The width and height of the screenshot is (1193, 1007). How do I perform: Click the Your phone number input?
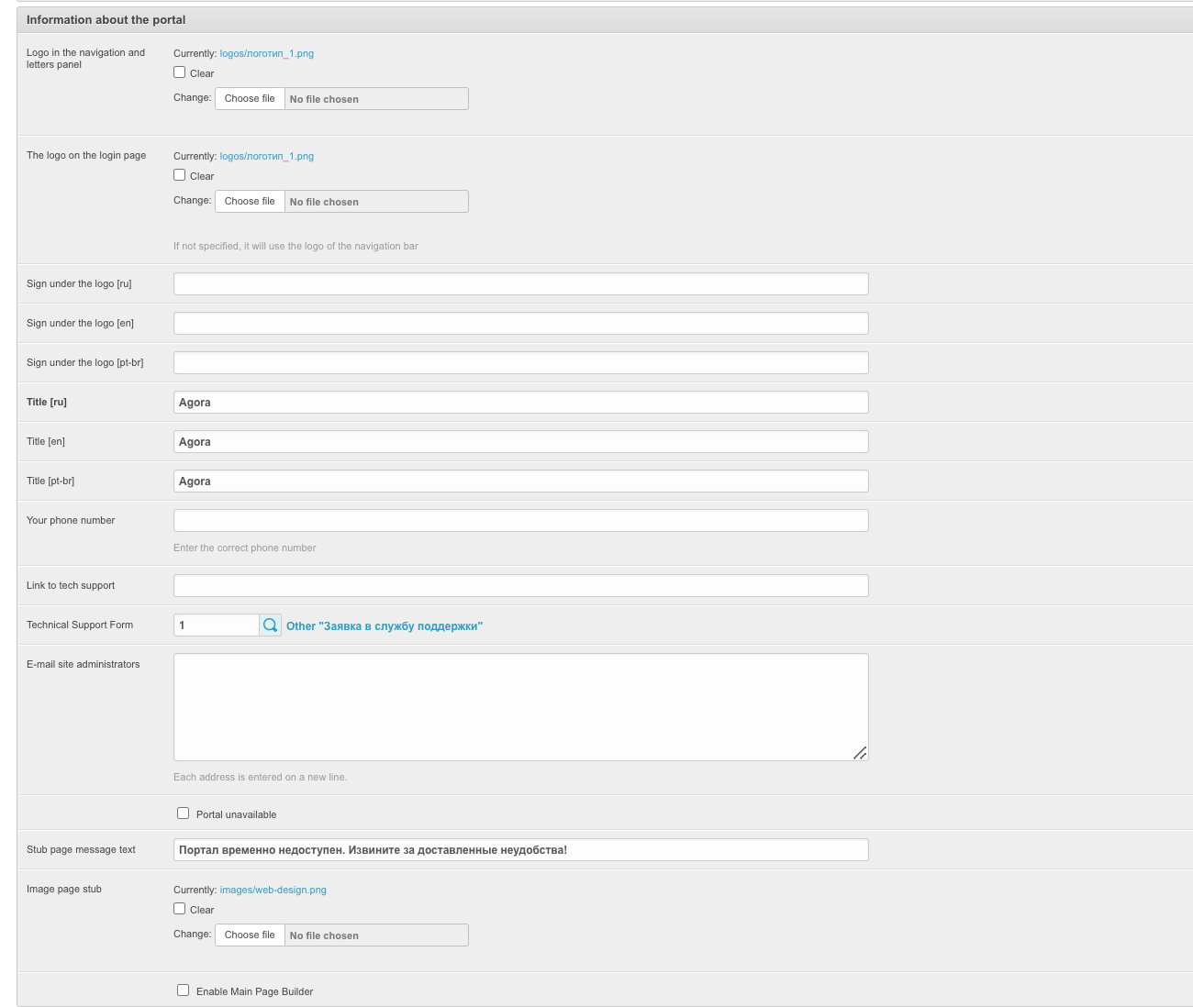[520, 521]
